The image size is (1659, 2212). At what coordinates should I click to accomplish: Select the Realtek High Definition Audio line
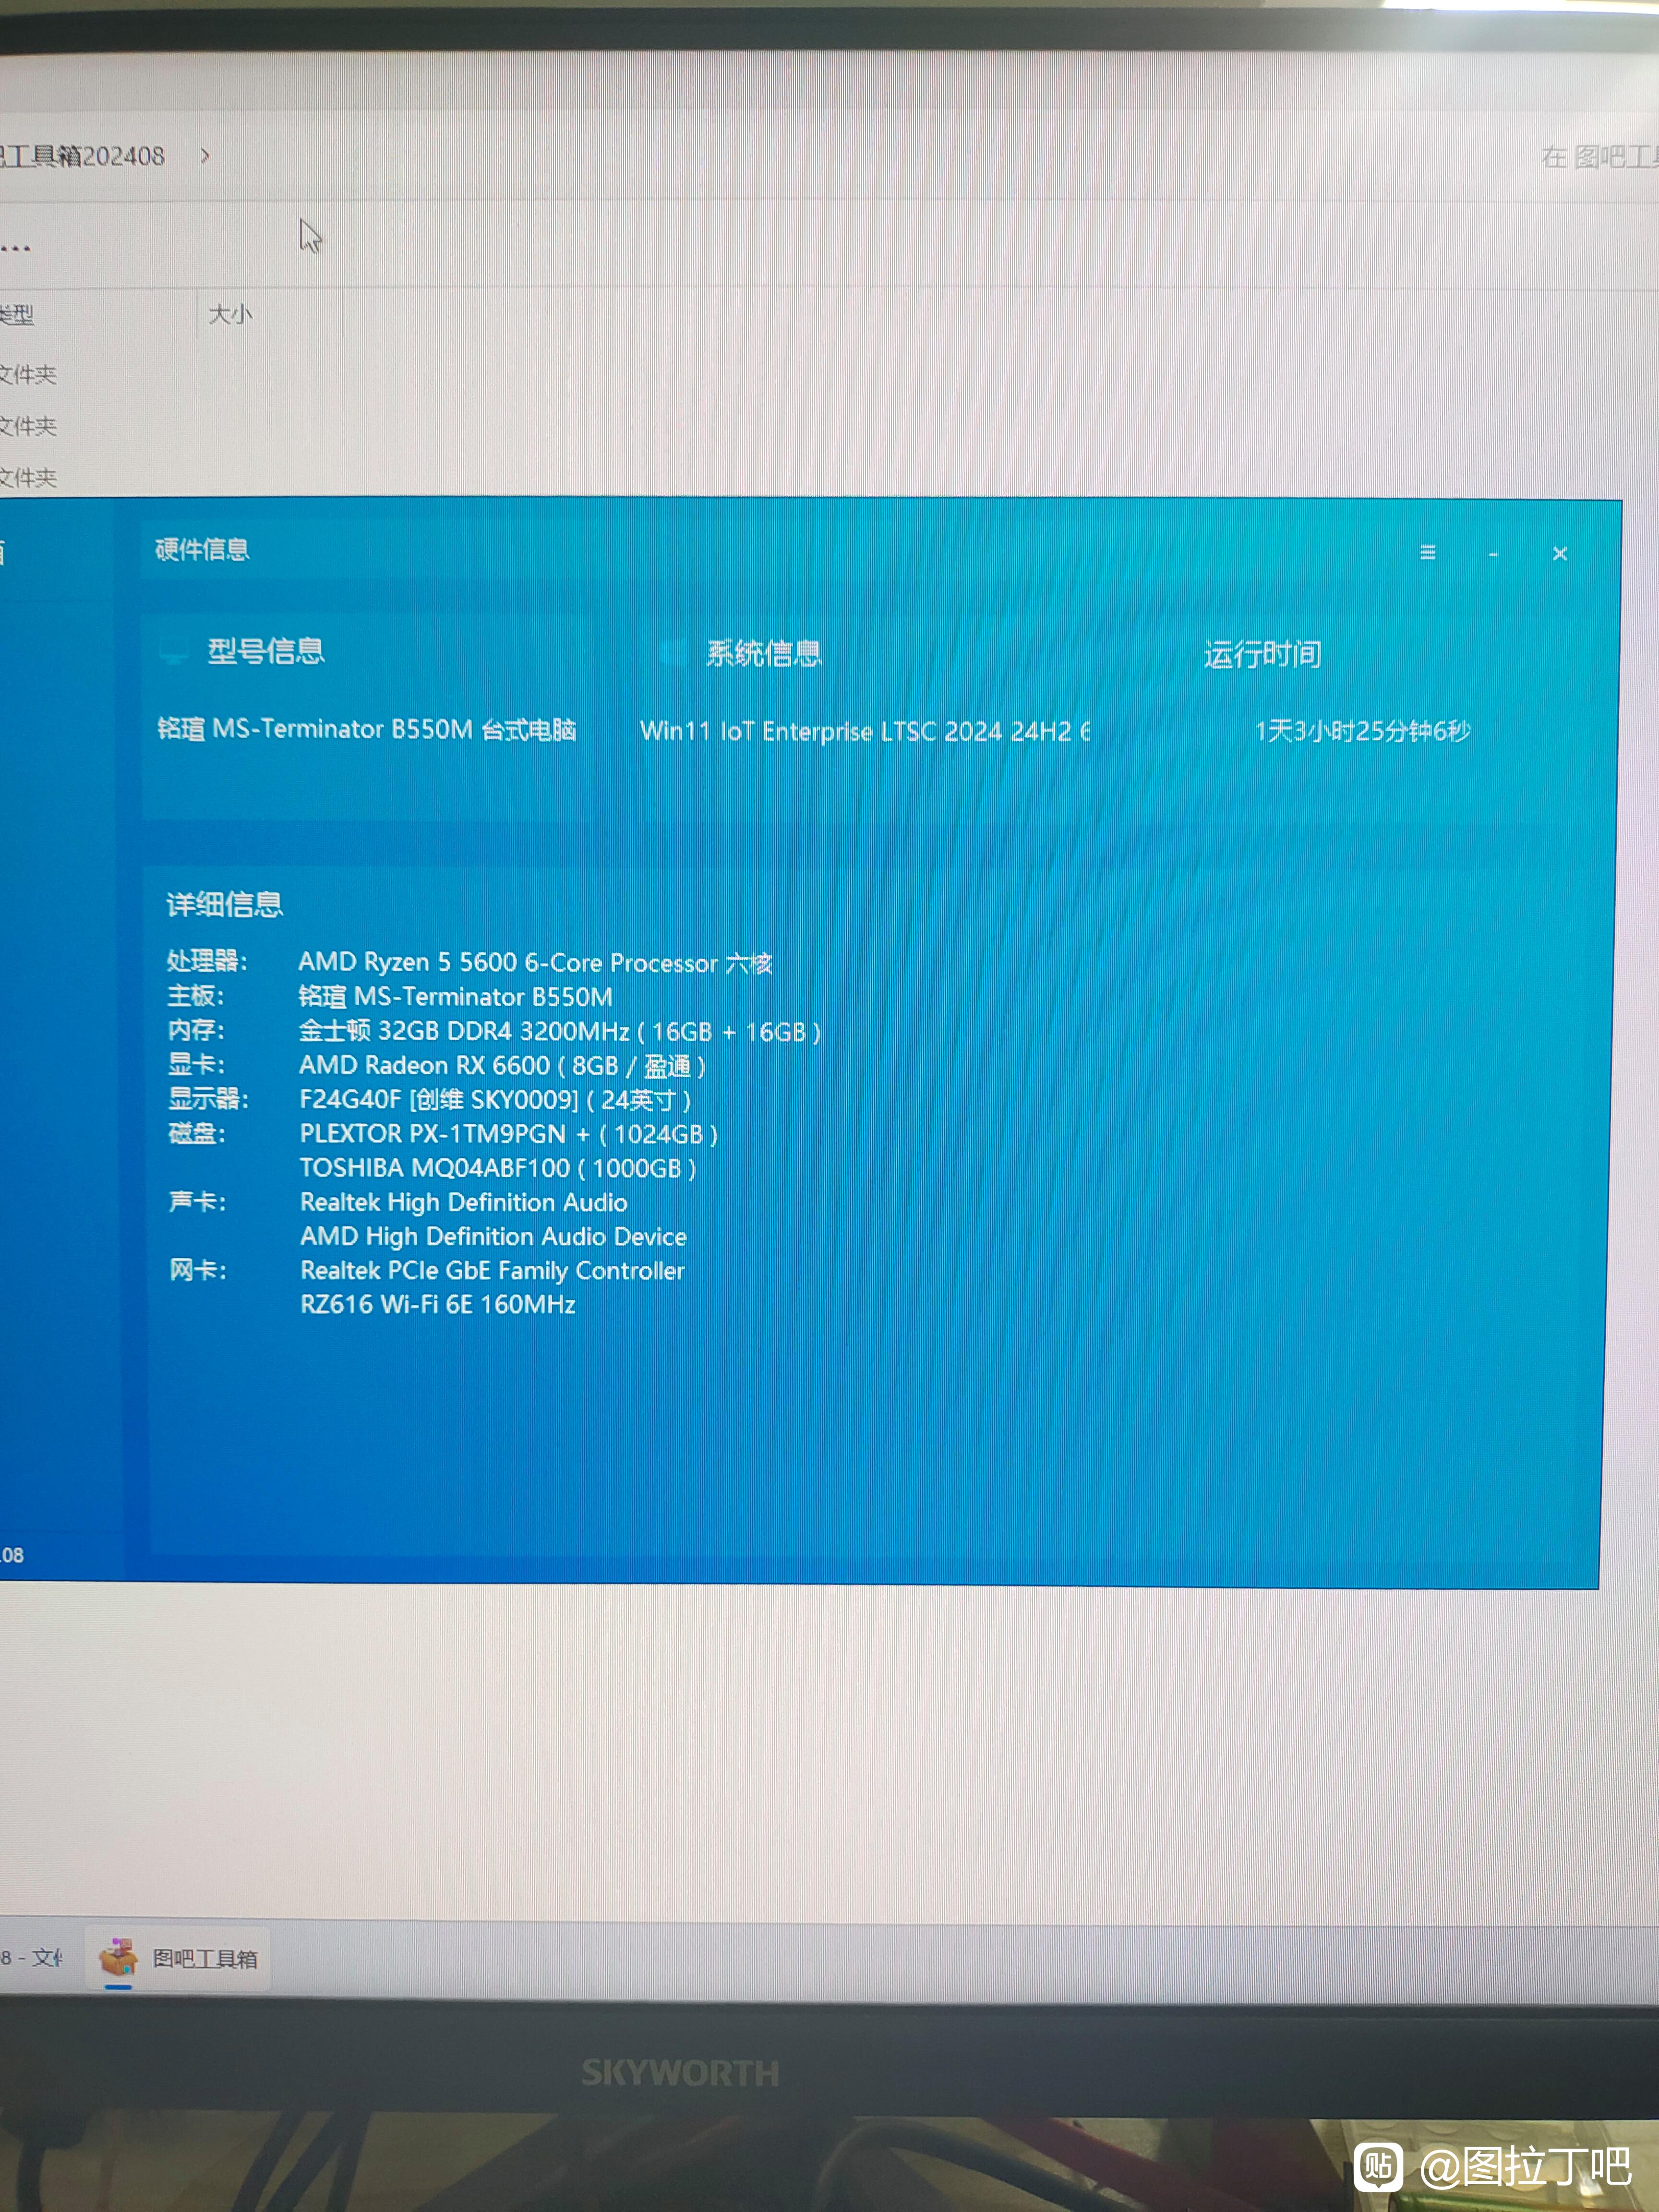(x=464, y=1203)
